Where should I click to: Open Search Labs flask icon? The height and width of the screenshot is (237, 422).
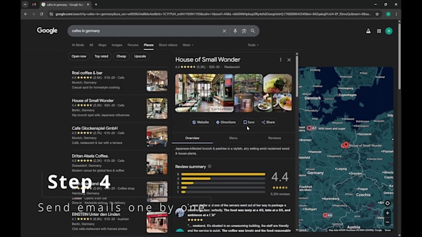click(x=368, y=31)
